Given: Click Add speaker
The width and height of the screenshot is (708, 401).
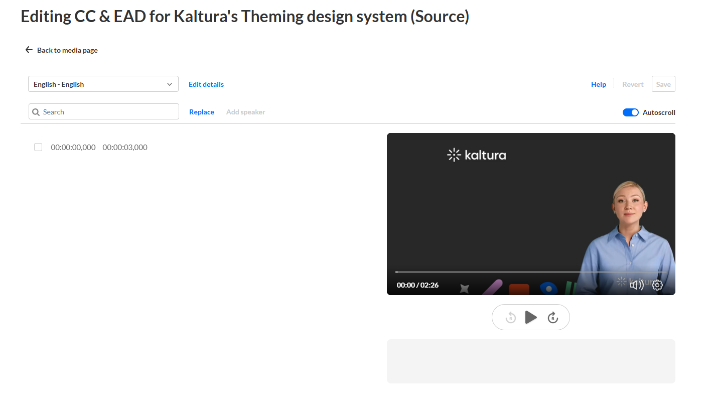Looking at the screenshot, I should (x=246, y=112).
